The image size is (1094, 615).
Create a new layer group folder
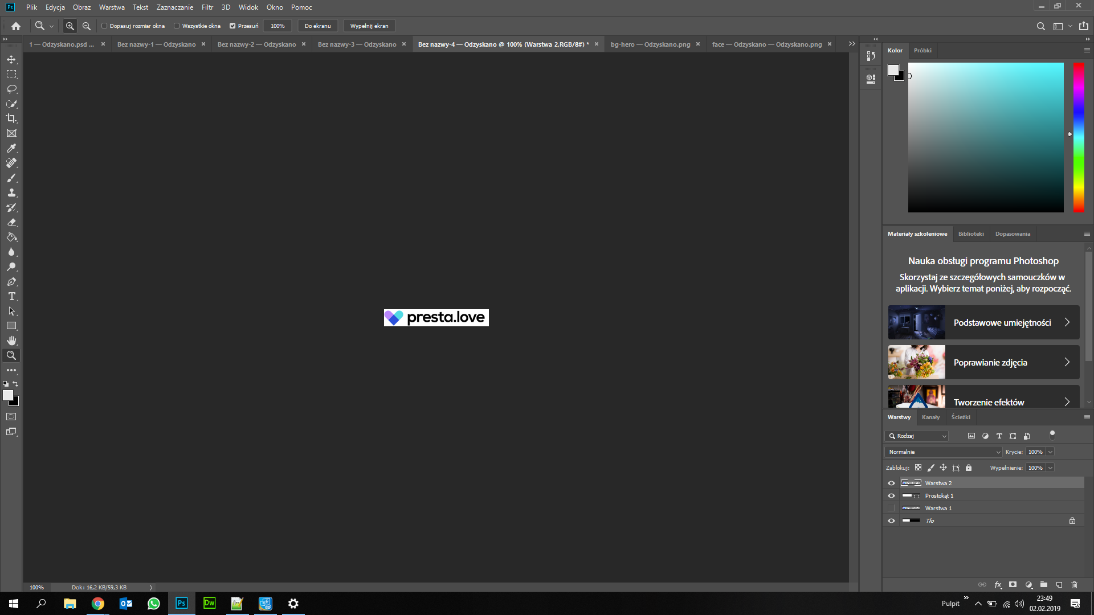click(1044, 585)
